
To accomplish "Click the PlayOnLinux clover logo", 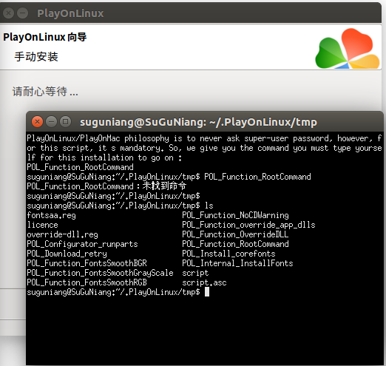I will coord(348,48).
